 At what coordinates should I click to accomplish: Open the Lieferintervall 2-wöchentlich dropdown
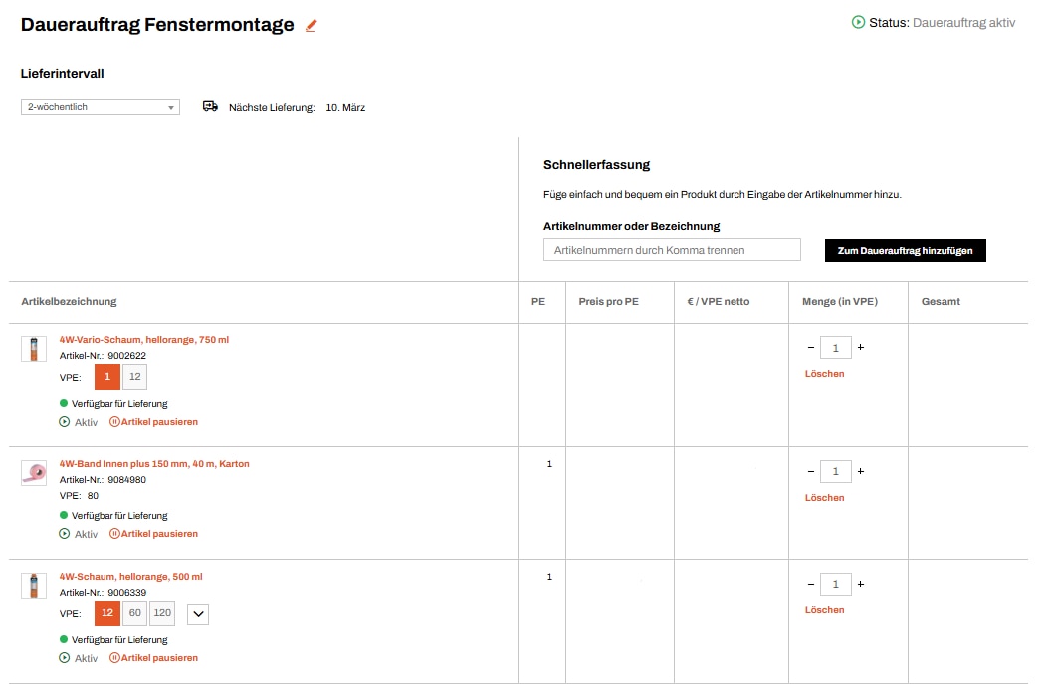click(101, 107)
